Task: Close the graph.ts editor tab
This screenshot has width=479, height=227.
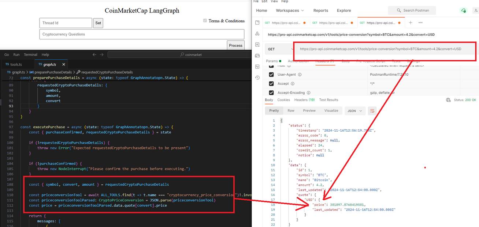Action: (63, 64)
